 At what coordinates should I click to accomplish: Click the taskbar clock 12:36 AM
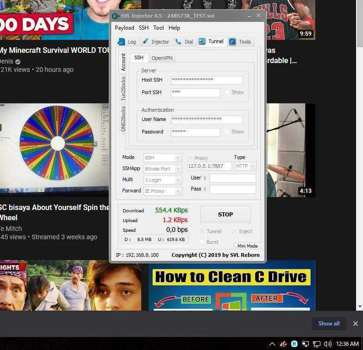[x=347, y=344]
